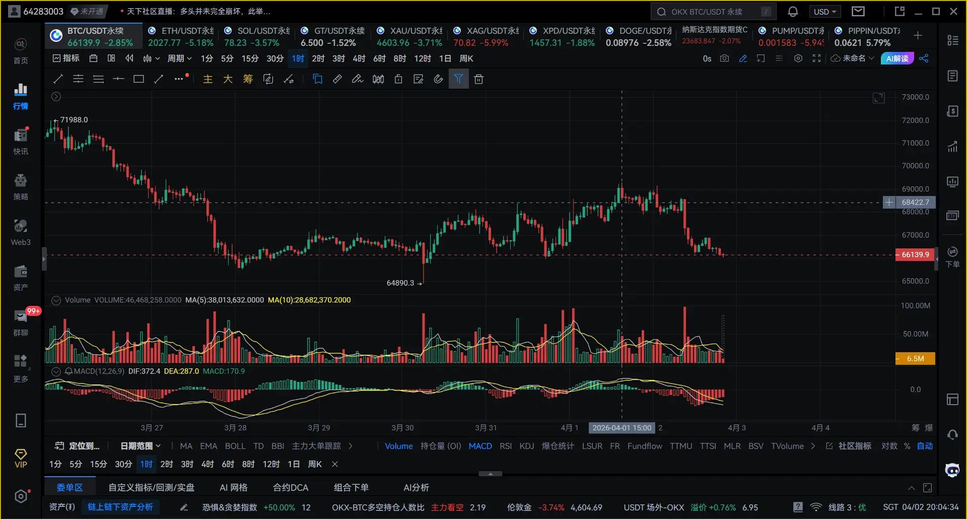Share the chart via share icon

(924, 58)
